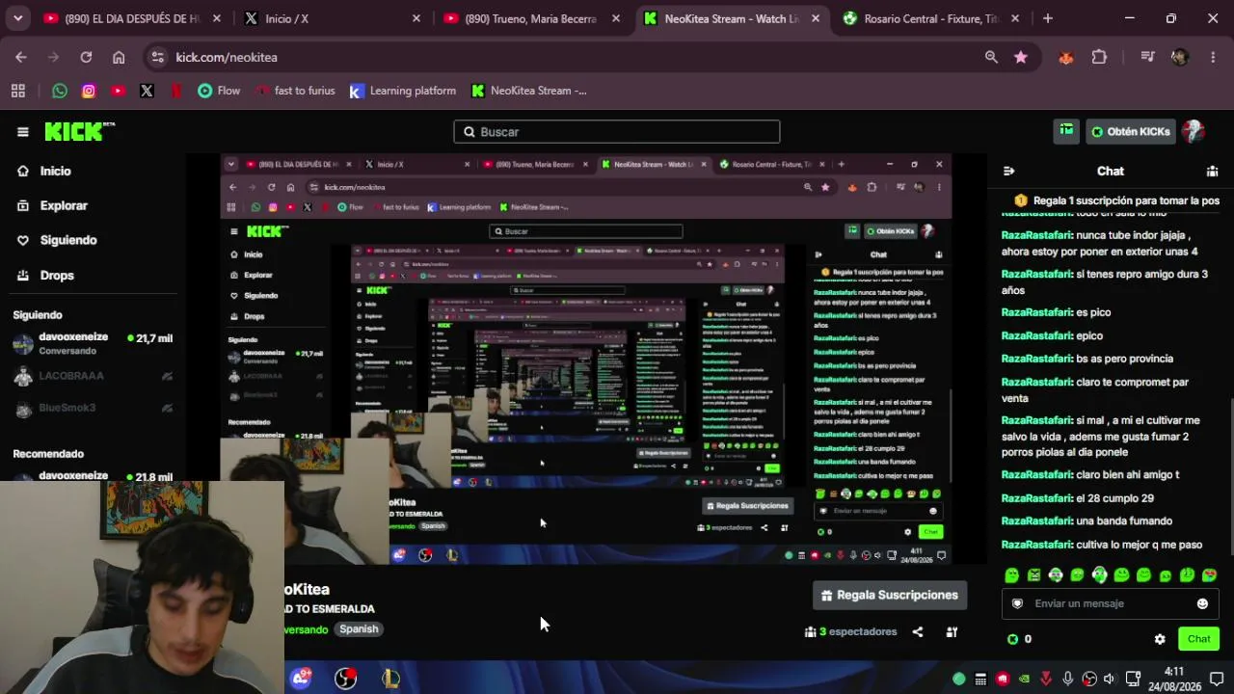Open the media controls icon in browser toolbar
The width and height of the screenshot is (1234, 694).
(1147, 57)
